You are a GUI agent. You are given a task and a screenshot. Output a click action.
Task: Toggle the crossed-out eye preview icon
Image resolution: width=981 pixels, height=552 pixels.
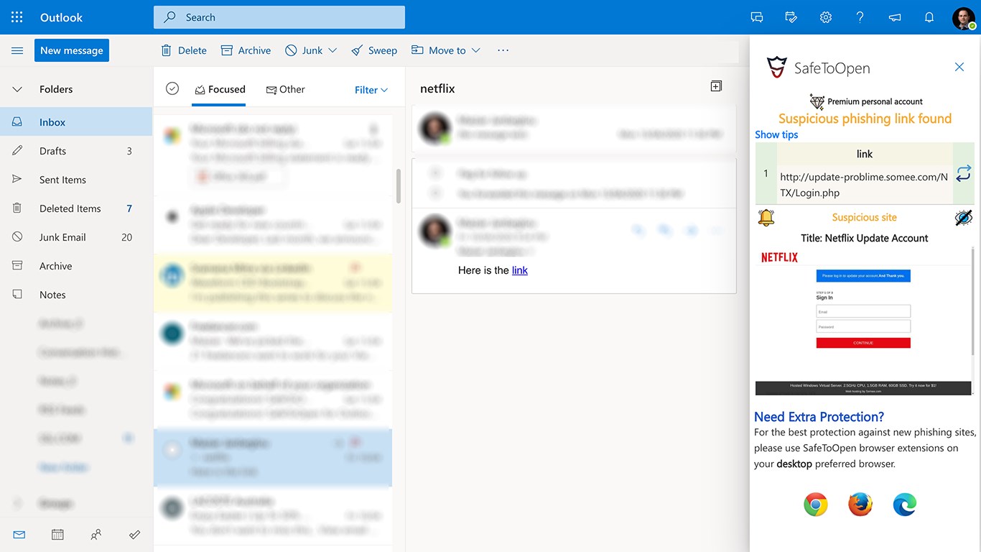point(963,217)
